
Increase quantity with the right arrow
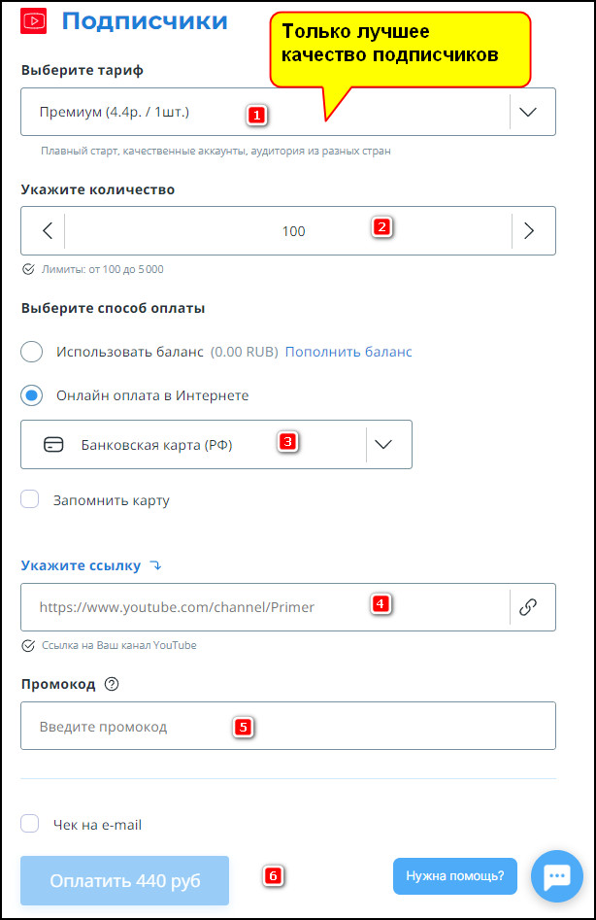529,230
